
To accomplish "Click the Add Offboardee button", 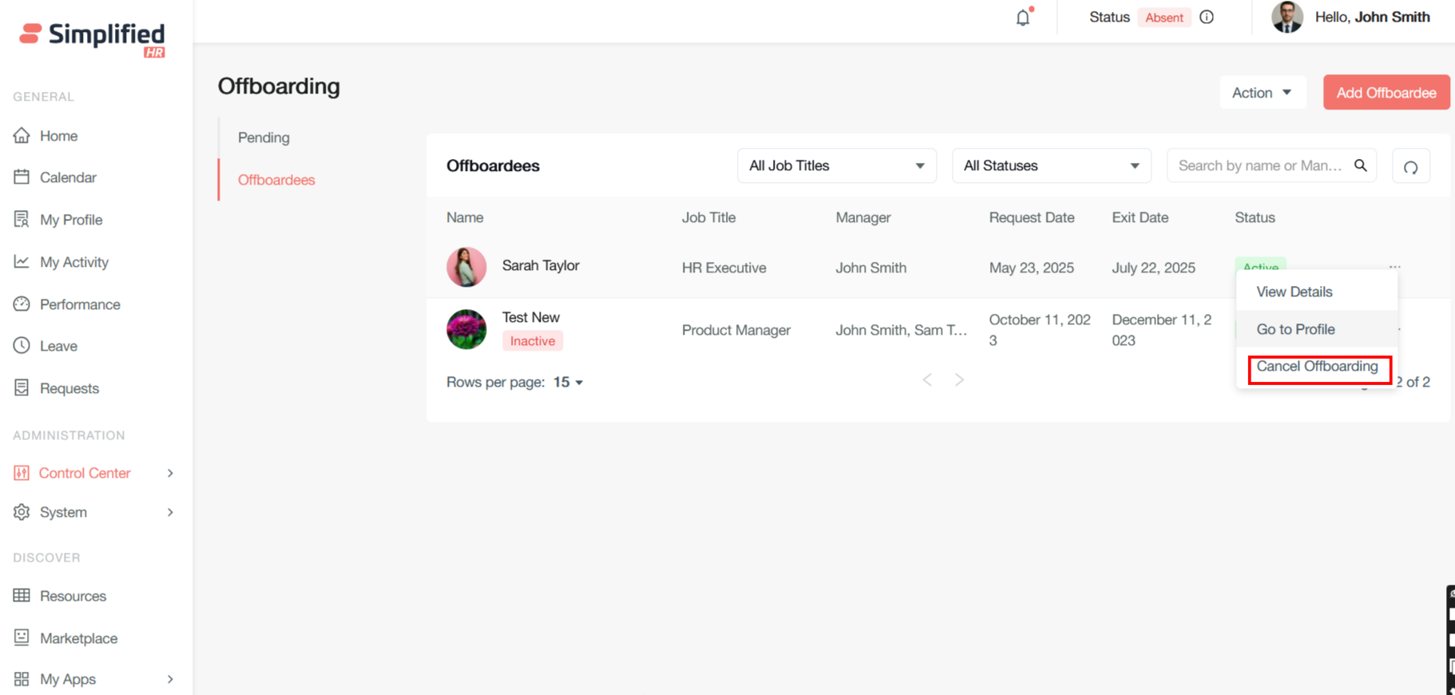I will click(1386, 93).
